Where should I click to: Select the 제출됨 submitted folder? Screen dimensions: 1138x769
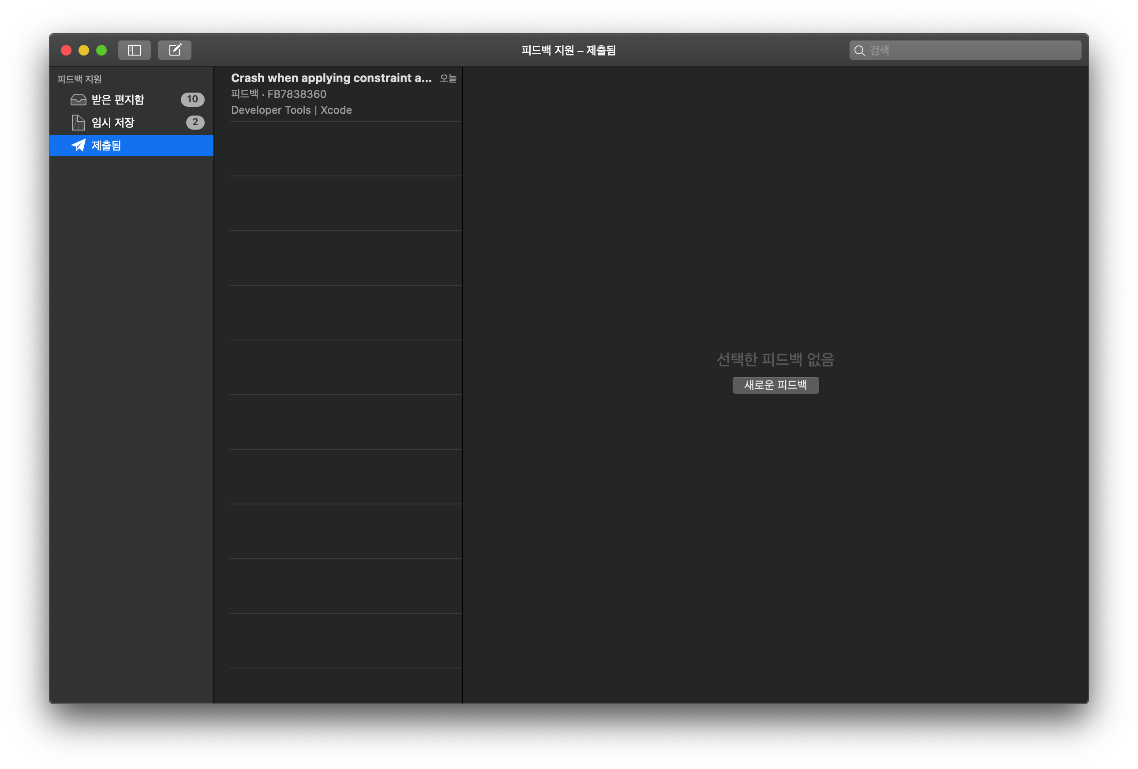(x=106, y=146)
